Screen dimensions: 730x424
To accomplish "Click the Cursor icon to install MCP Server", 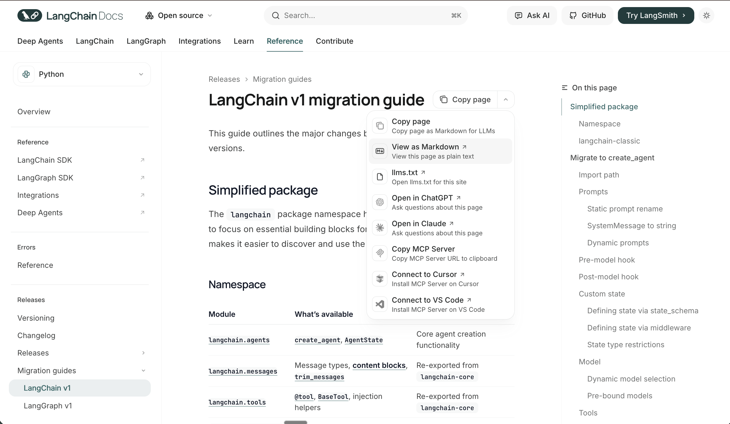I will point(380,279).
